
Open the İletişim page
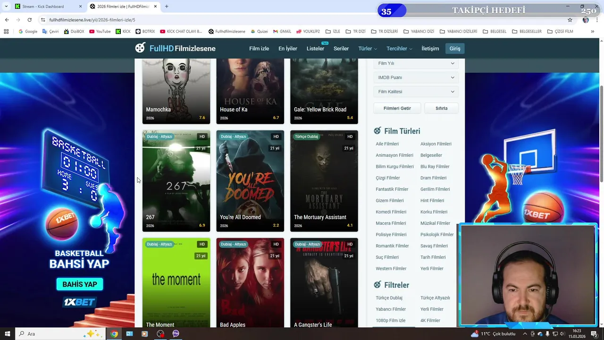coord(430,49)
